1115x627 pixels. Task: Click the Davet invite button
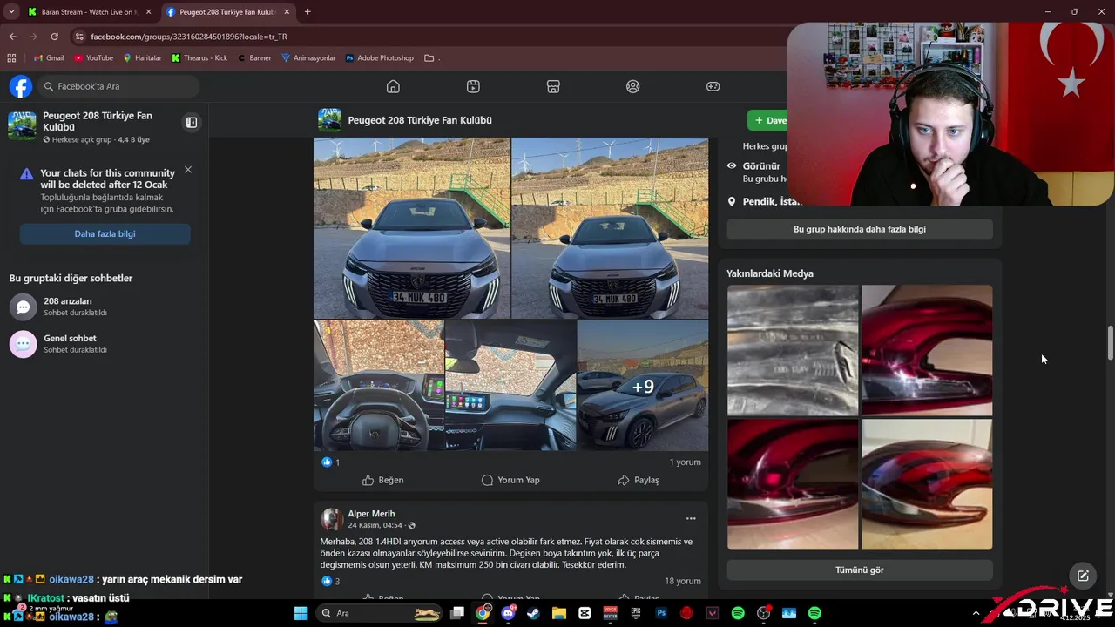pyautogui.click(x=768, y=120)
